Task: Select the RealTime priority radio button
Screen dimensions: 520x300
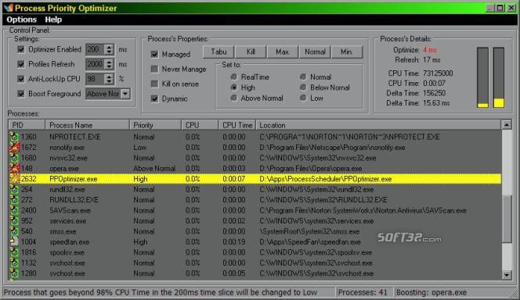Action: coord(234,77)
